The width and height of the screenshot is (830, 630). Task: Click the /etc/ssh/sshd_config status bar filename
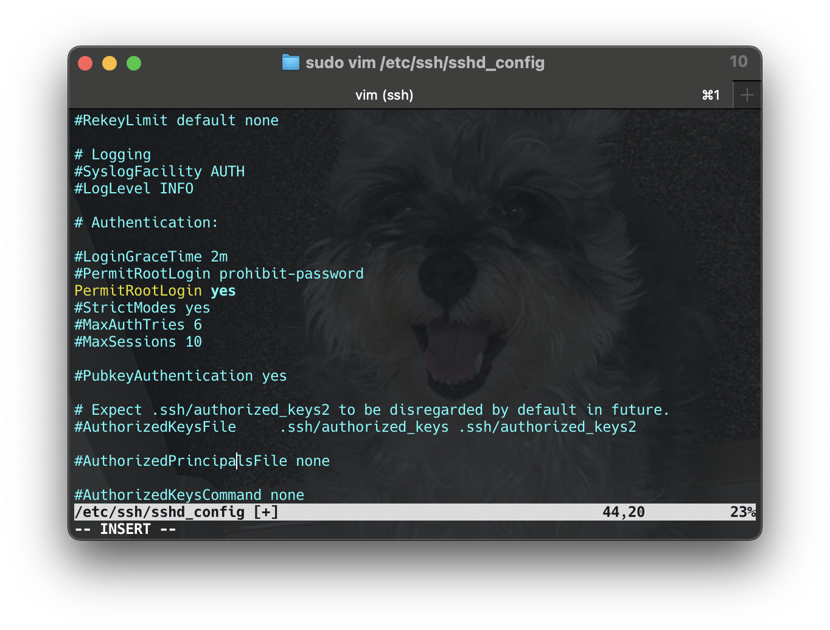[159, 511]
